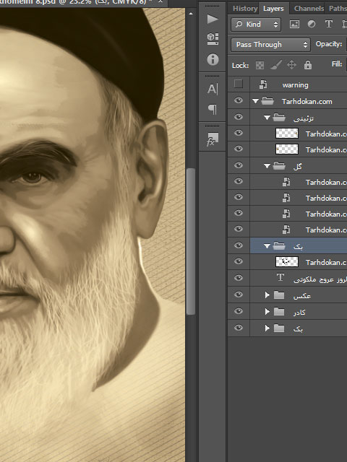The image size is (347, 462).
Task: Expand the عکس group
Action: [x=267, y=295]
